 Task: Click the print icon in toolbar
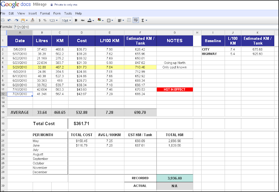coord(3,20)
